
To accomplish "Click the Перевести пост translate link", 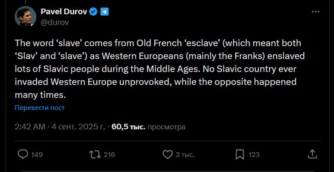I will click(40, 108).
